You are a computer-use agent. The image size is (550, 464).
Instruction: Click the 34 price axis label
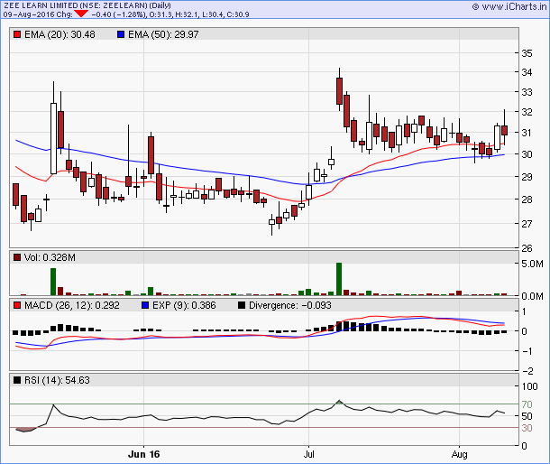point(527,72)
